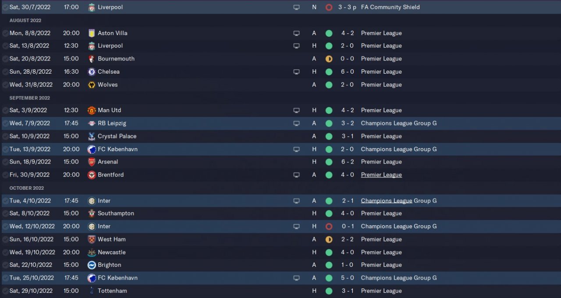Click the Chelsea club badge

click(92, 71)
